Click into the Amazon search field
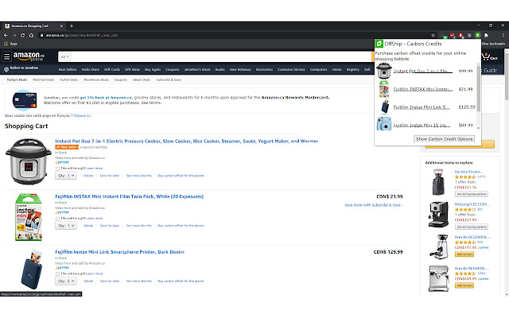The width and height of the screenshot is (509, 318). point(221,56)
